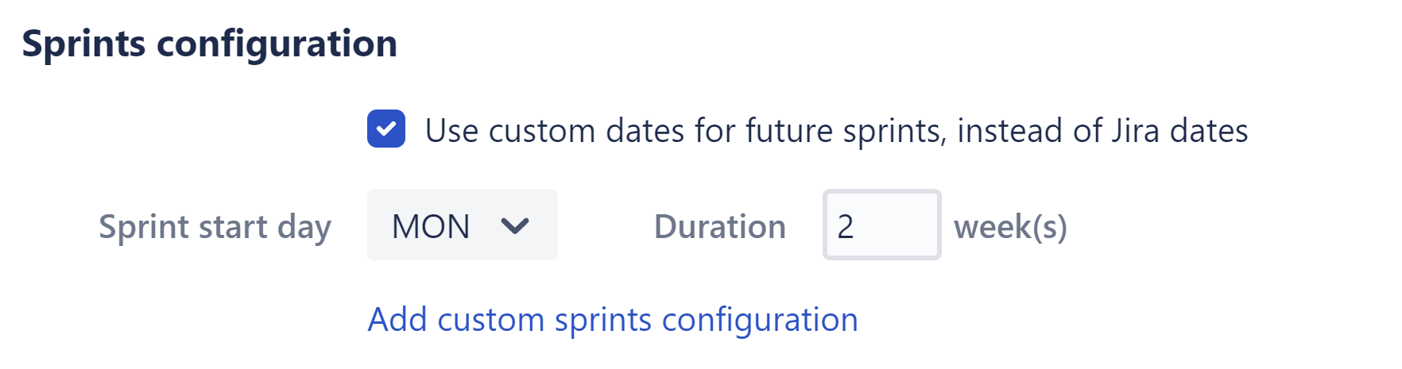1402x369 pixels.
Task: Click the value 2 in Duration box
Action: pos(846,227)
